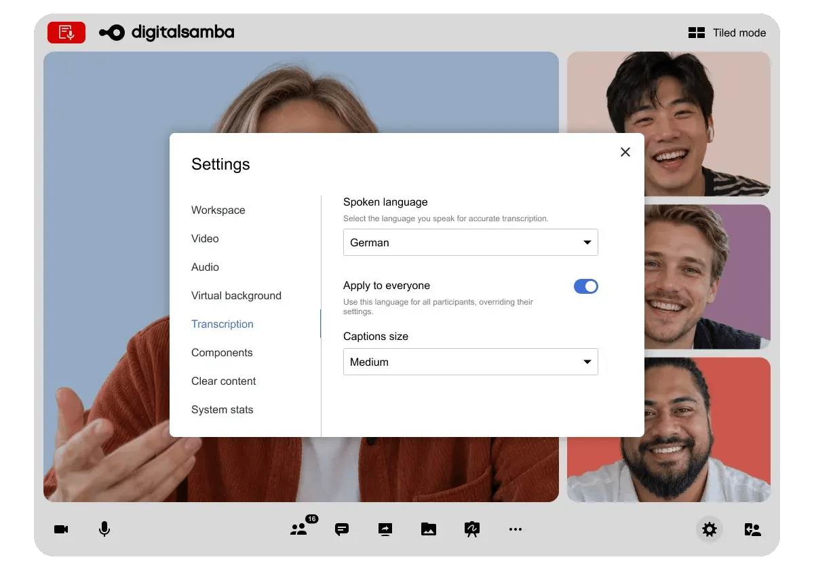Click the Captions size label
This screenshot has height=570, width=814.
[x=376, y=337]
